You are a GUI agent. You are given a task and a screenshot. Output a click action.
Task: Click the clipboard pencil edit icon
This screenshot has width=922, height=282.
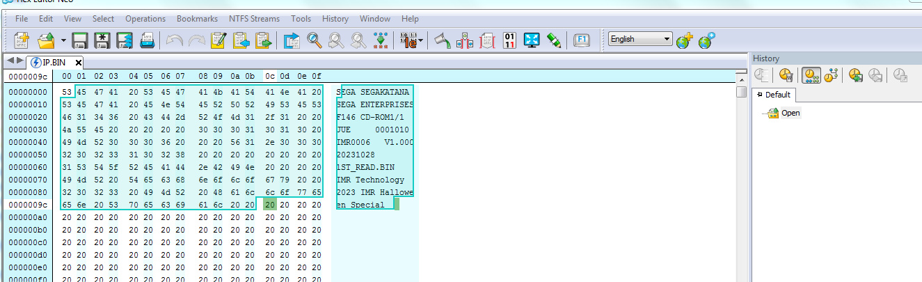(x=218, y=40)
